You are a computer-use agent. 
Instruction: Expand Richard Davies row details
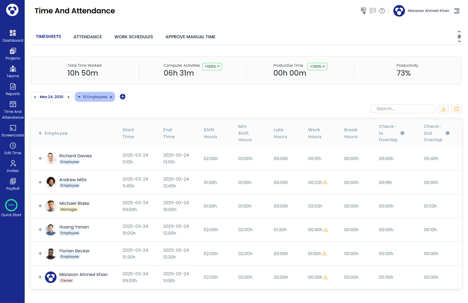click(x=40, y=159)
